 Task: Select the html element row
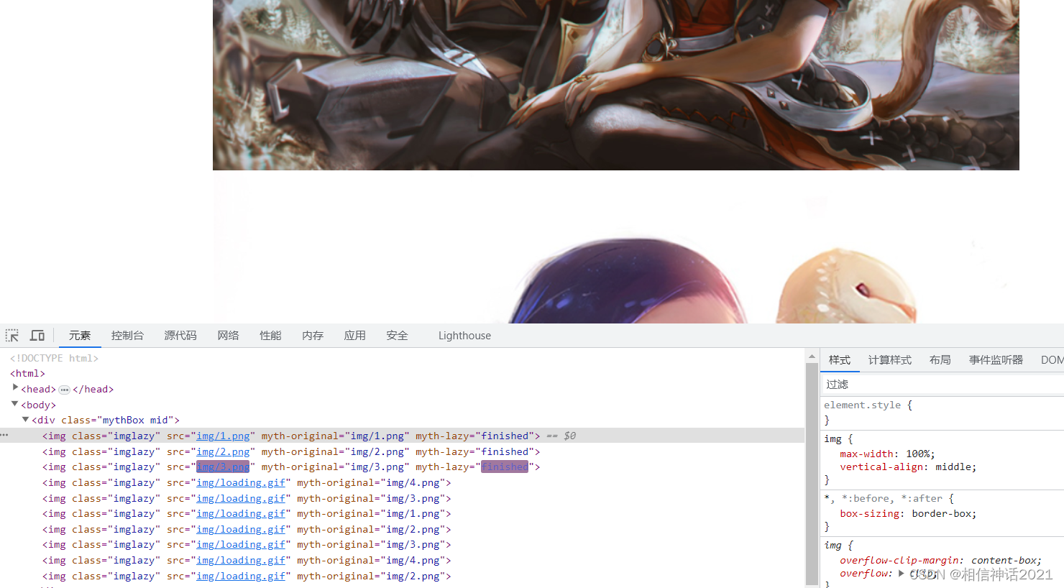(27, 374)
